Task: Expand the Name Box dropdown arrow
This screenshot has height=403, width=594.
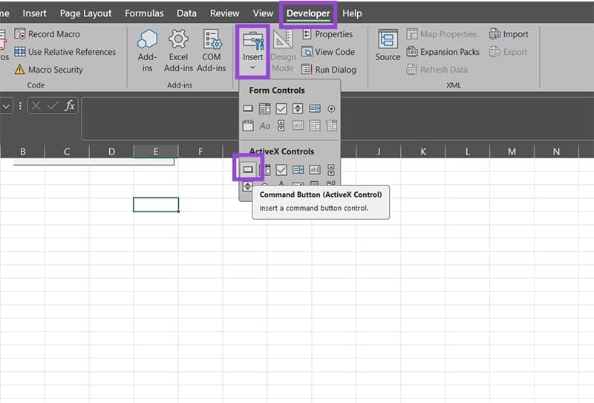Action: [7, 106]
